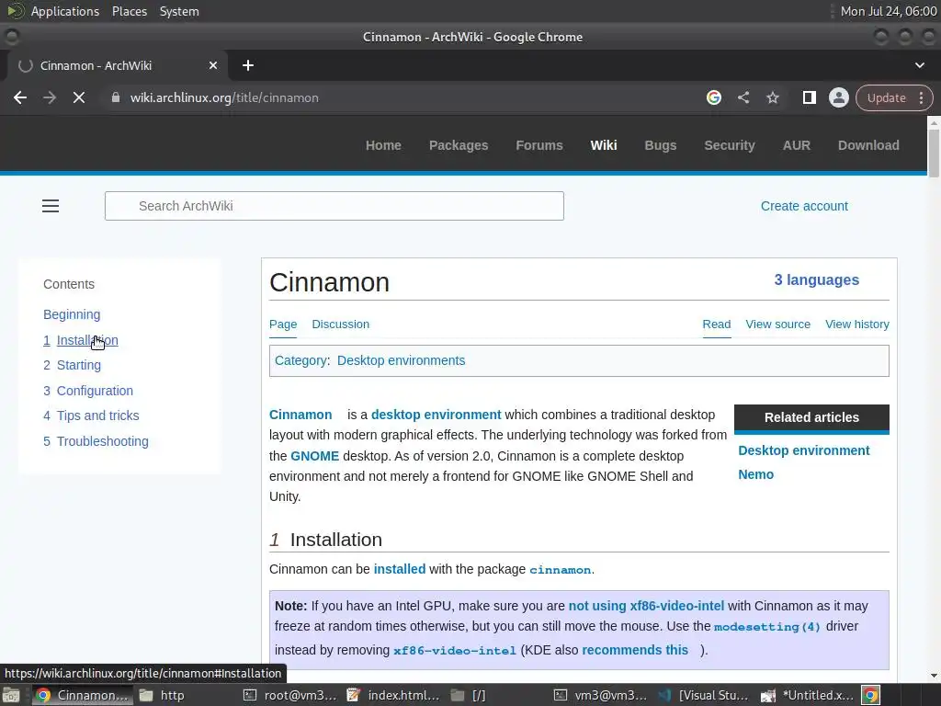The width and height of the screenshot is (941, 706).
Task: Open the Applications menu in top panel
Action: coord(65,11)
